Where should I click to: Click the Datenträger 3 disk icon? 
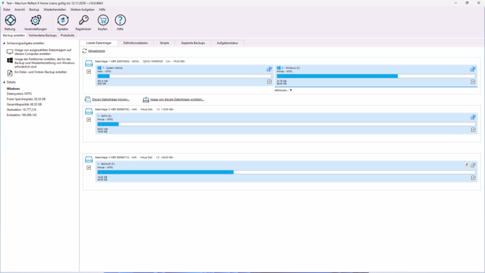tap(89, 159)
